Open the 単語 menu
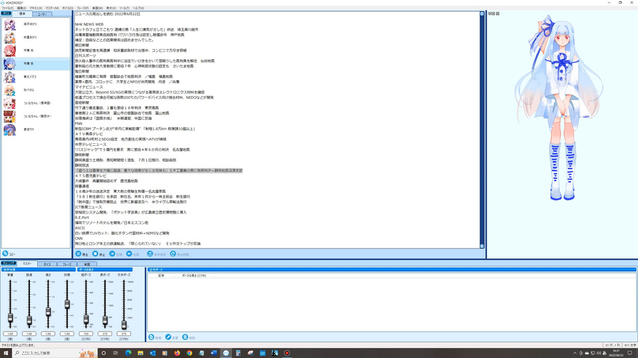 (x=98, y=8)
